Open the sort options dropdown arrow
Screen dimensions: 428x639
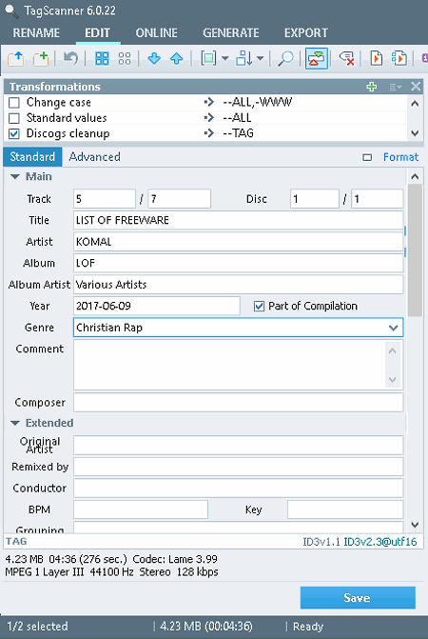point(261,59)
